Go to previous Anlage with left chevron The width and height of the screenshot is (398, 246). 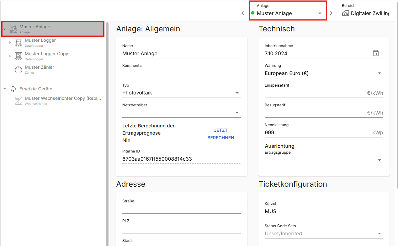[x=243, y=13]
